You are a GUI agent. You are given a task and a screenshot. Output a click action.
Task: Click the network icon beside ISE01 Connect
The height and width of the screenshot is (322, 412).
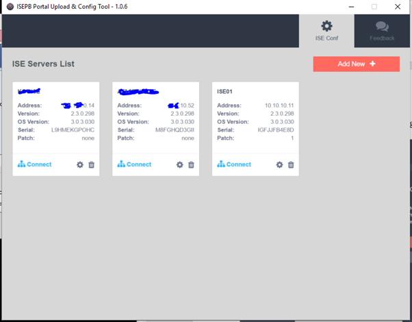coord(221,164)
